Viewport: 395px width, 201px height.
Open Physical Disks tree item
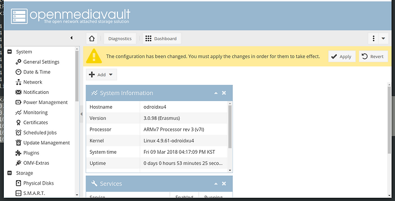point(38,183)
